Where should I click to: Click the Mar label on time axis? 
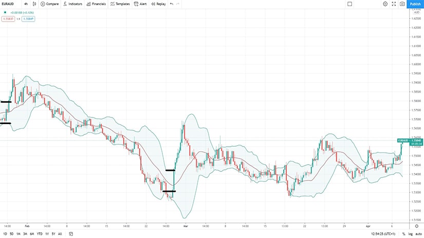coord(186,226)
